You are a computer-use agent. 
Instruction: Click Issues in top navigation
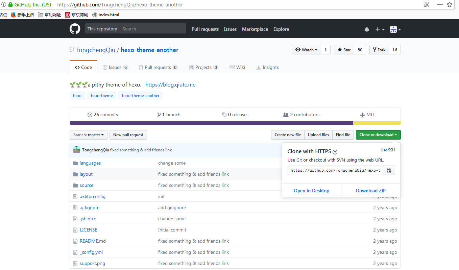pyautogui.click(x=230, y=29)
